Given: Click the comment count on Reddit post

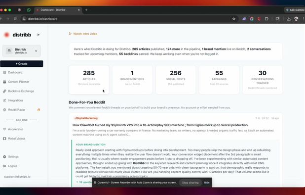Looking at the screenshot, I should pos(266,118).
